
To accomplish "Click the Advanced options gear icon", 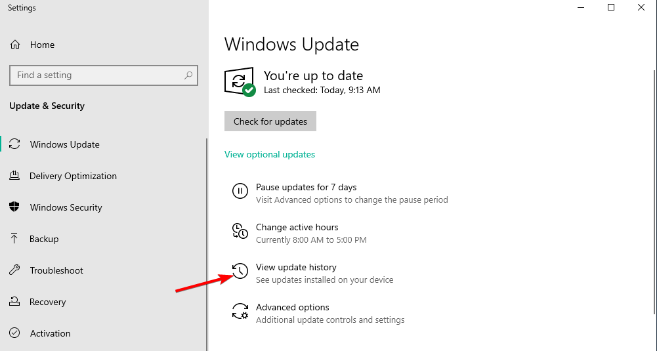I will click(240, 311).
